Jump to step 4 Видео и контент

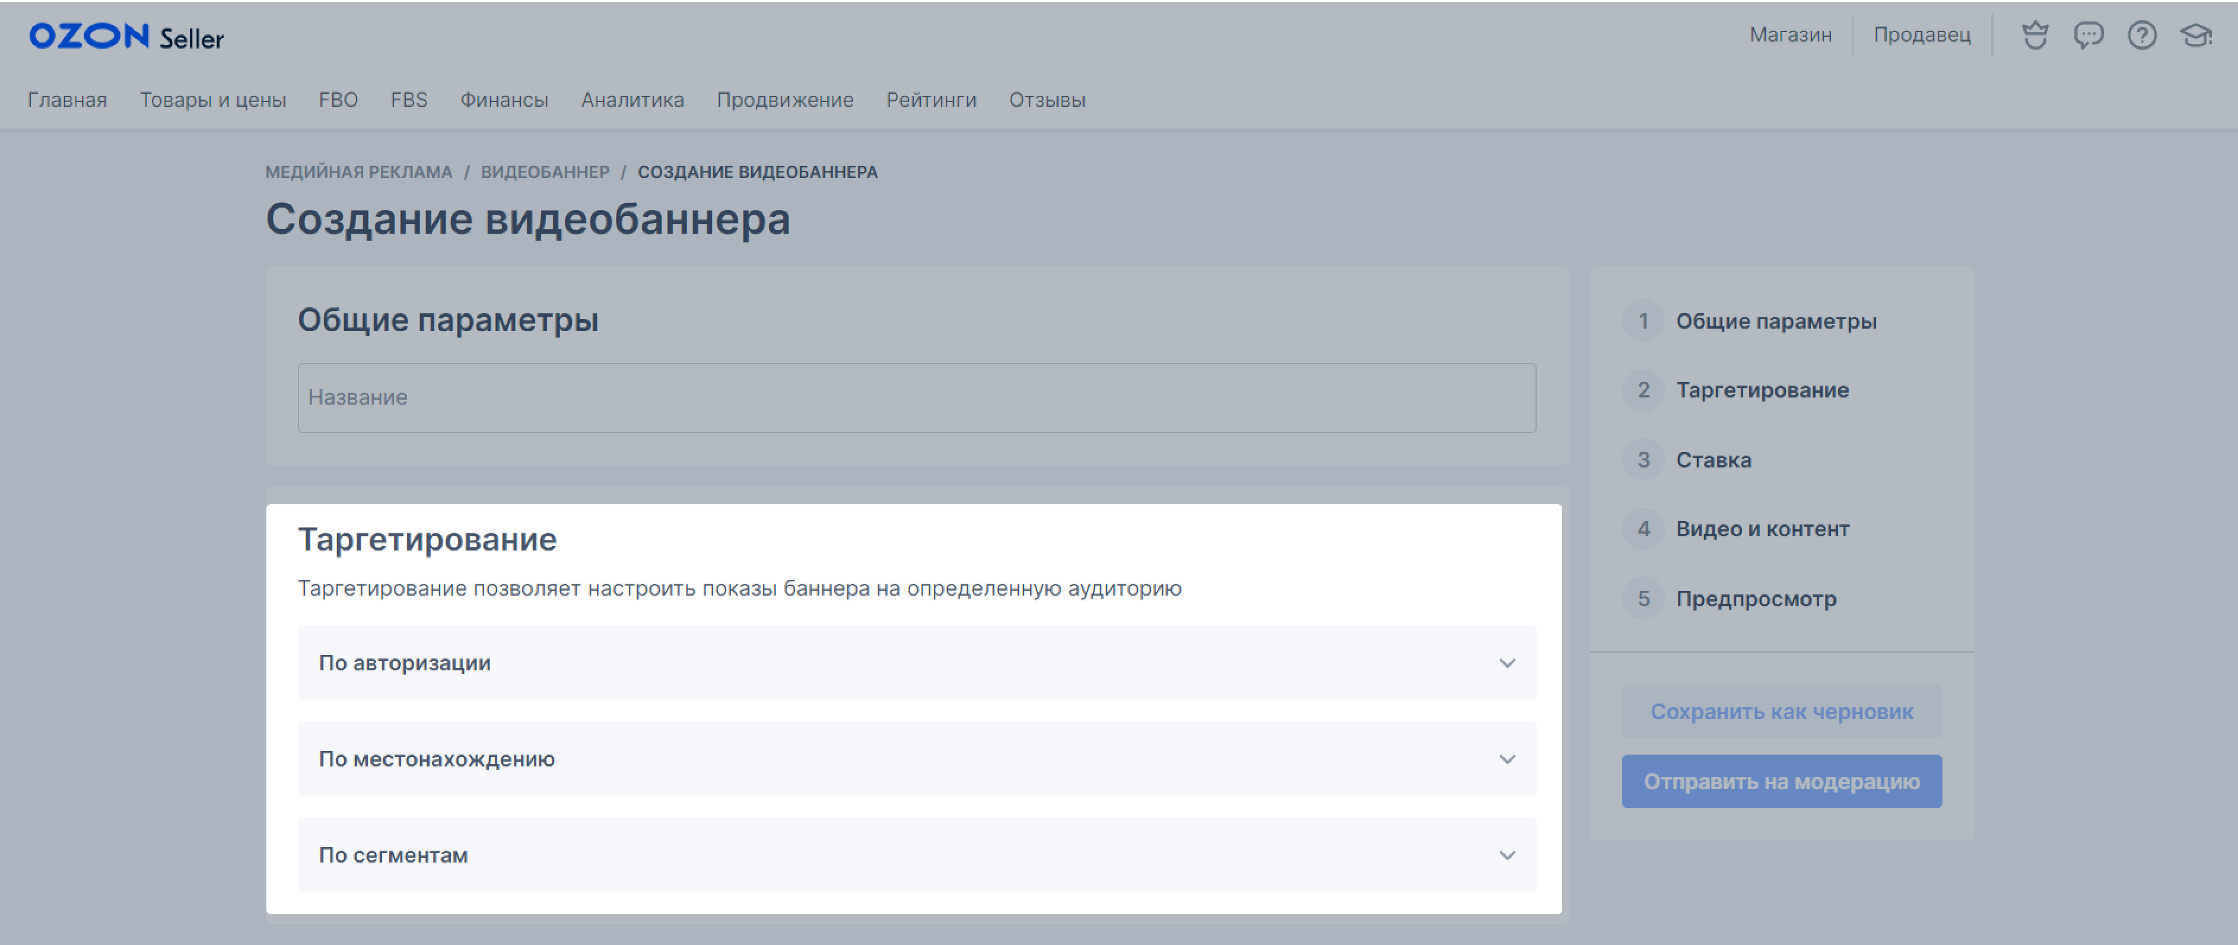pyautogui.click(x=1762, y=529)
